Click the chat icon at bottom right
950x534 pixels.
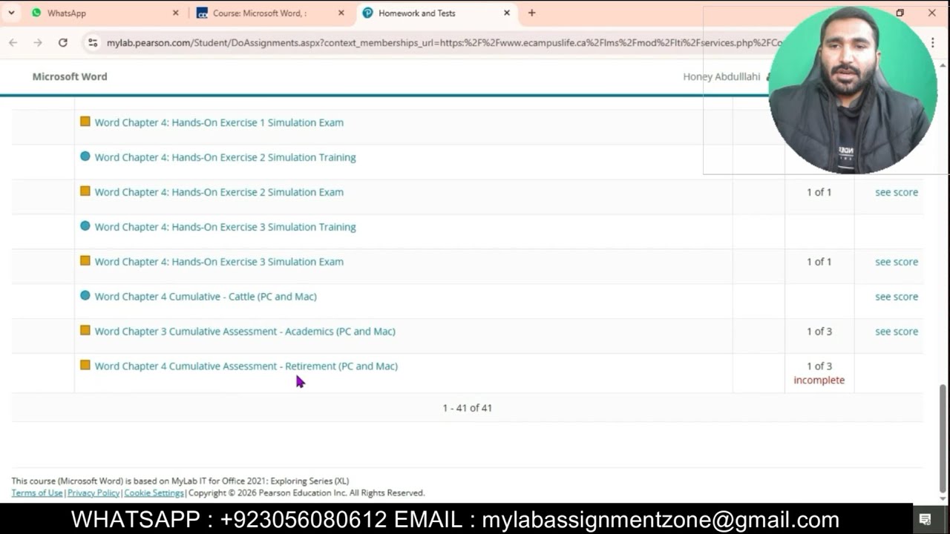tap(925, 519)
